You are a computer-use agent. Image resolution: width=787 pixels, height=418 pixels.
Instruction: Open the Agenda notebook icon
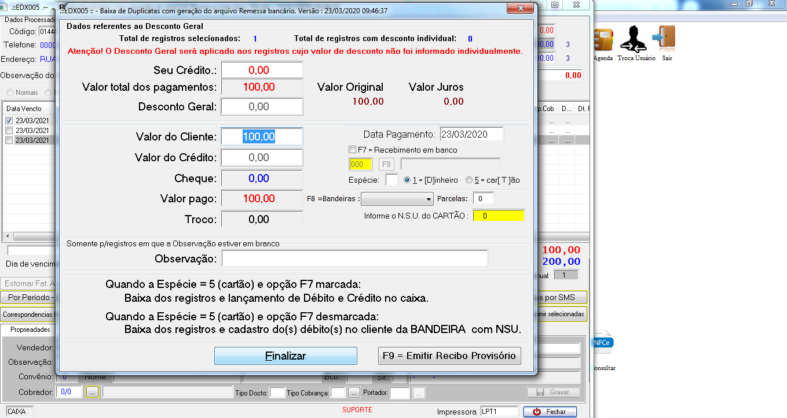pyautogui.click(x=602, y=39)
